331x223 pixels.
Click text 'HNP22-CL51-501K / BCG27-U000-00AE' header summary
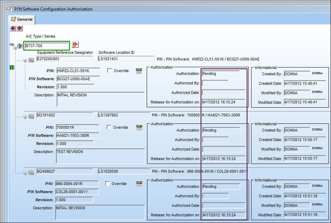click(x=226, y=59)
